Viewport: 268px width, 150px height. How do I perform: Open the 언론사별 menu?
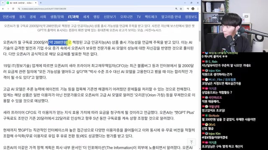[x=9, y=17]
